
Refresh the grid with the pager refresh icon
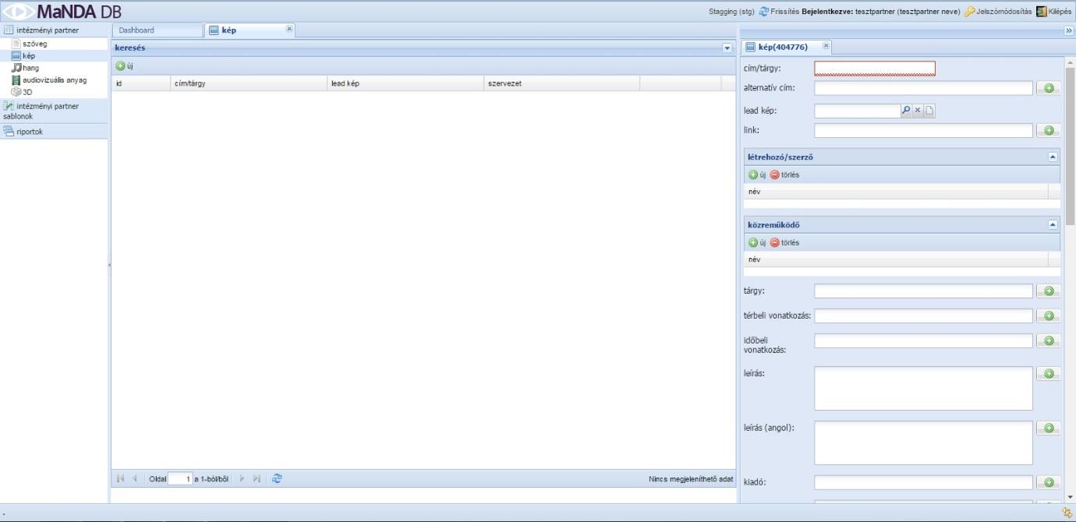coord(277,479)
